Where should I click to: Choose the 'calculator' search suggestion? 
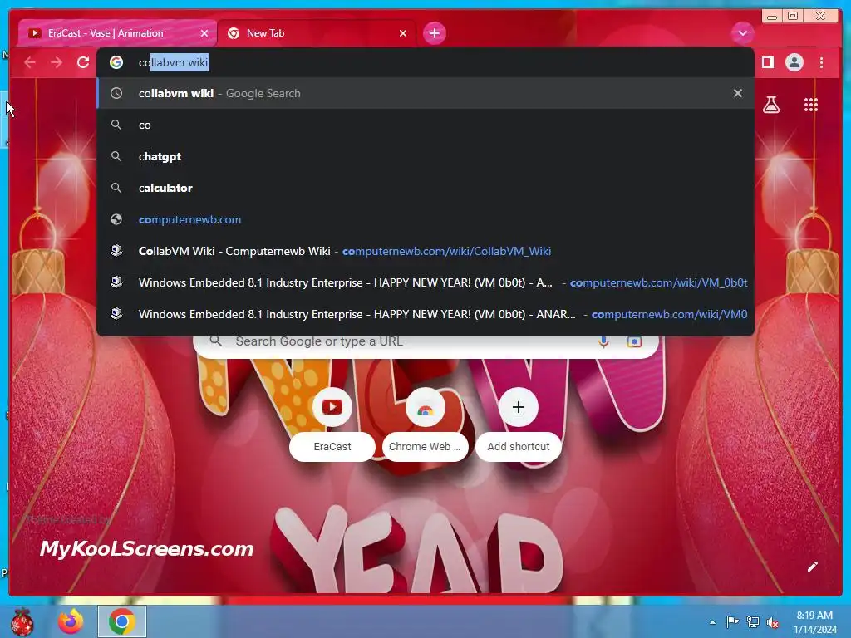click(x=425, y=188)
